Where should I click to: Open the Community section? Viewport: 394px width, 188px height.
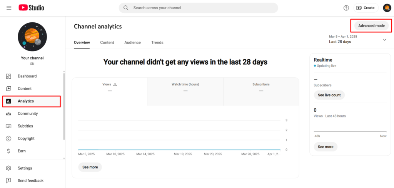coord(28,114)
